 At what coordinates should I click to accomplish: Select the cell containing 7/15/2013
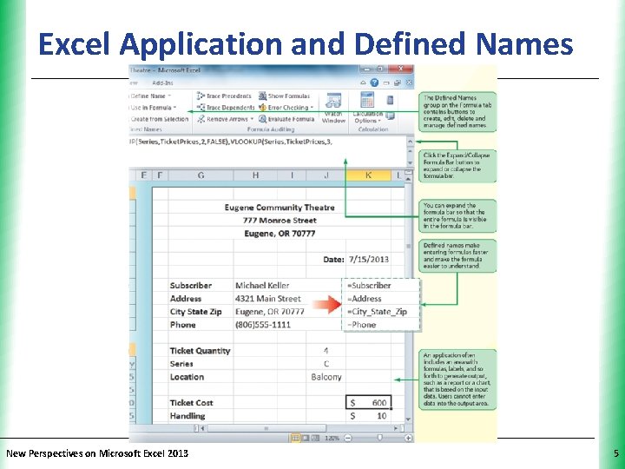(x=369, y=259)
